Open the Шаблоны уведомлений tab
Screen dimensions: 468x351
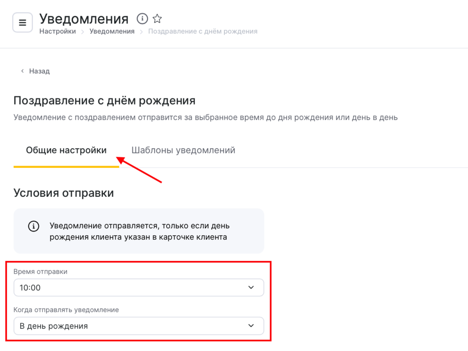coord(183,150)
